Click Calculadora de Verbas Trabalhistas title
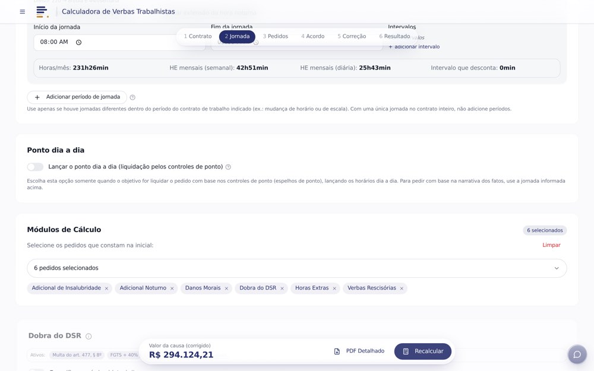The width and height of the screenshot is (594, 371). click(118, 12)
